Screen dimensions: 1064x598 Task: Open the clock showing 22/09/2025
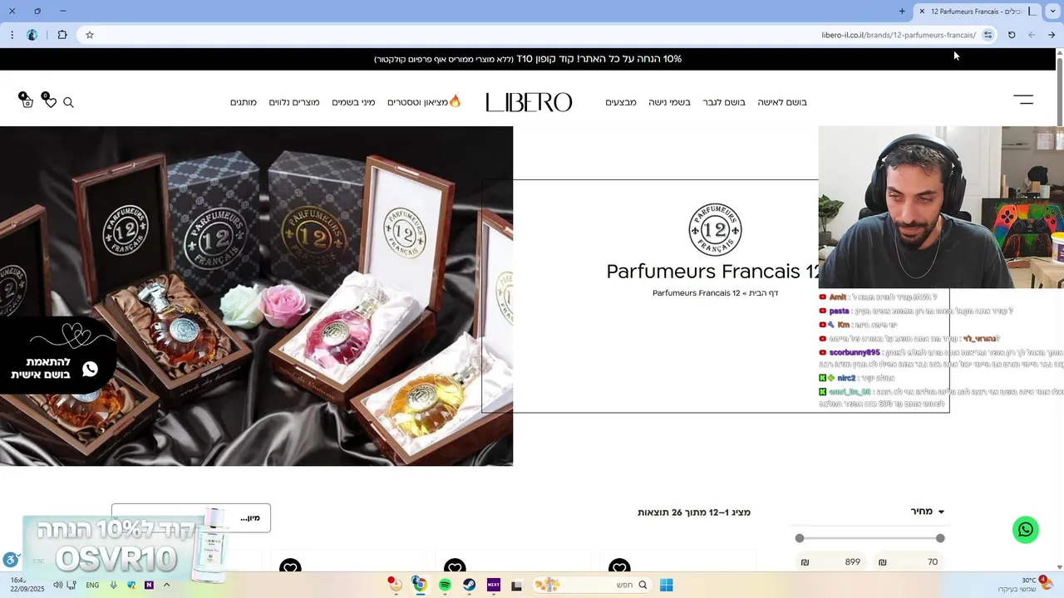pyautogui.click(x=27, y=585)
